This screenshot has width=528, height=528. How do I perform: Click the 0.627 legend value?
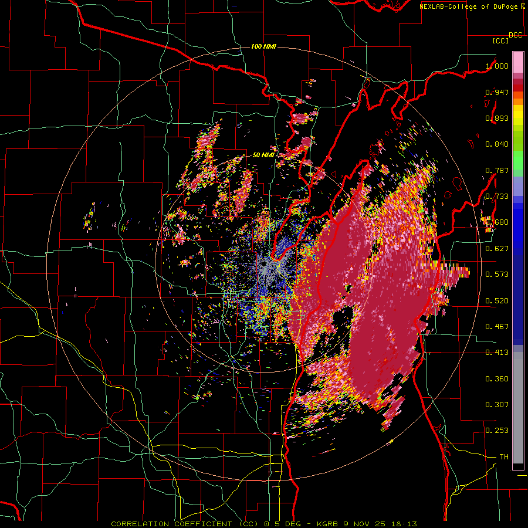tap(497, 249)
